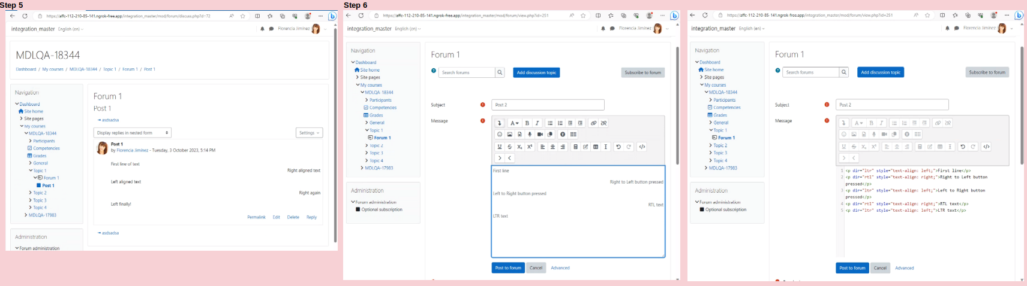Insert ordered list in middle window editor
This screenshot has height=286, width=1027.
(560, 123)
